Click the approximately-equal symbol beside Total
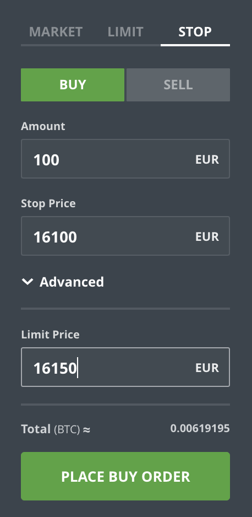 tap(86, 429)
